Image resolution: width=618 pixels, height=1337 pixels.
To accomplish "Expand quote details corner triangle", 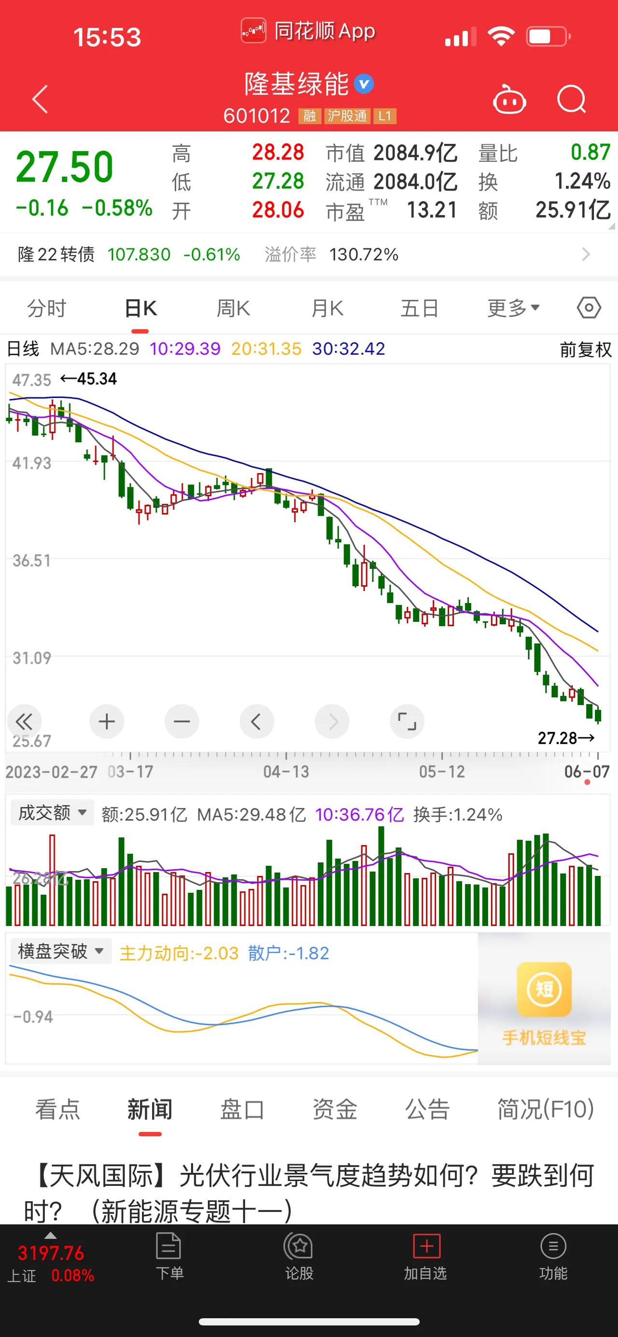I will (x=611, y=226).
